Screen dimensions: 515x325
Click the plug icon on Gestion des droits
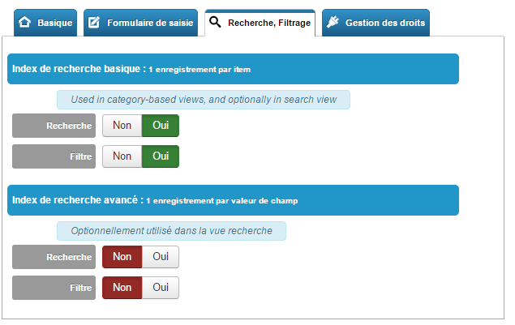tap(333, 22)
